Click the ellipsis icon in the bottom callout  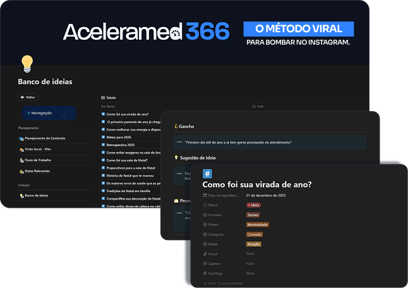point(179,213)
